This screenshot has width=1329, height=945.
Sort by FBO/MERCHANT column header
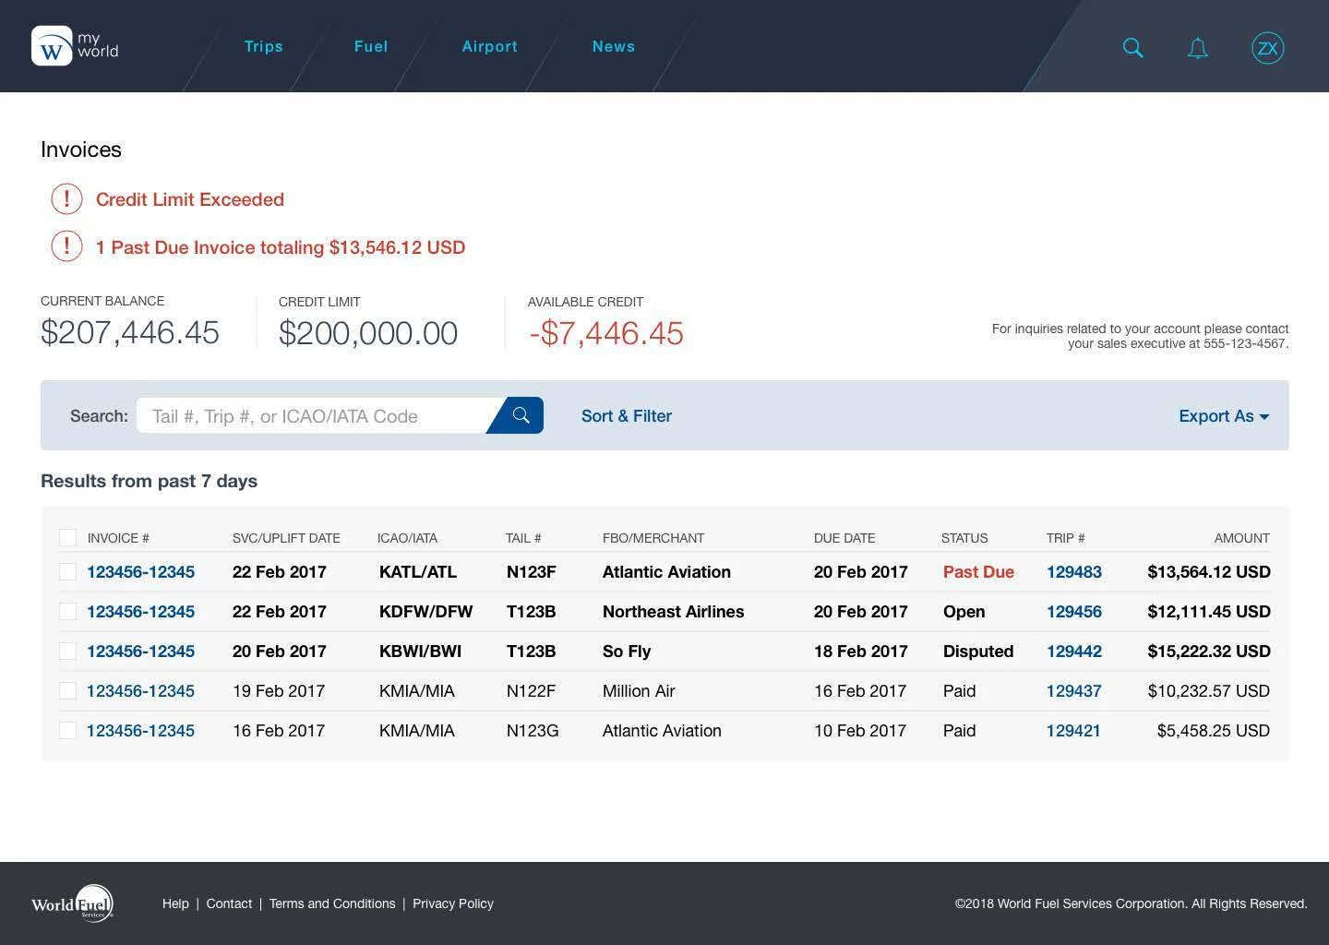(653, 538)
